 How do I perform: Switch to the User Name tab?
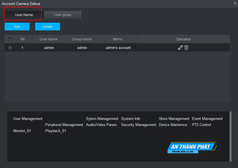[x=24, y=15]
